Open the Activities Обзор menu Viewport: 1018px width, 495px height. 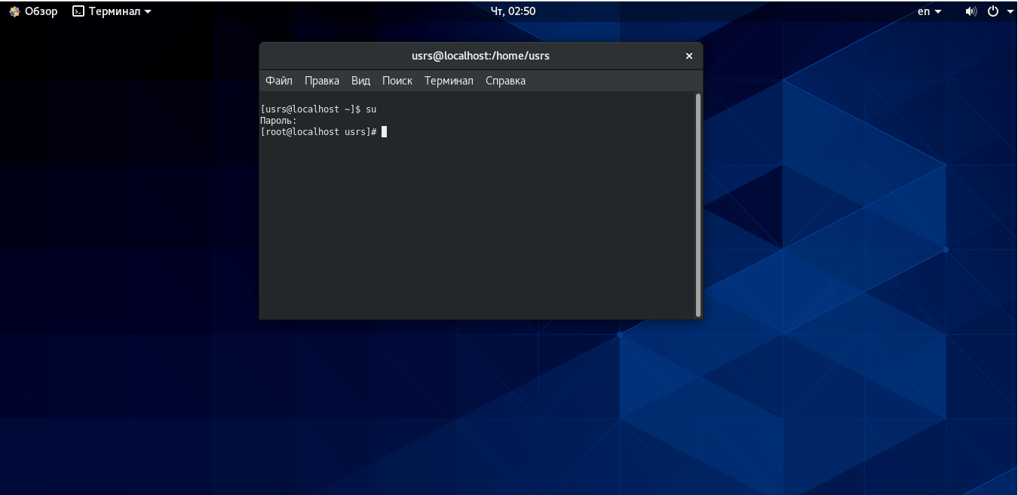point(32,11)
